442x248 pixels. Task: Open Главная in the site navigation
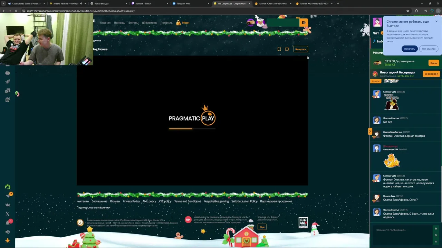(x=105, y=23)
